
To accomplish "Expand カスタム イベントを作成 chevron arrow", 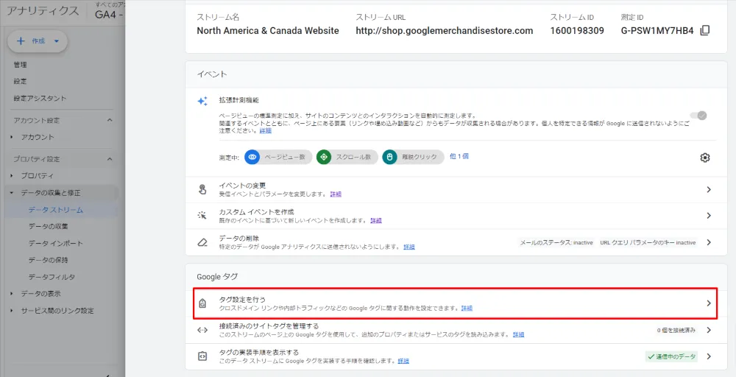I will (x=709, y=216).
